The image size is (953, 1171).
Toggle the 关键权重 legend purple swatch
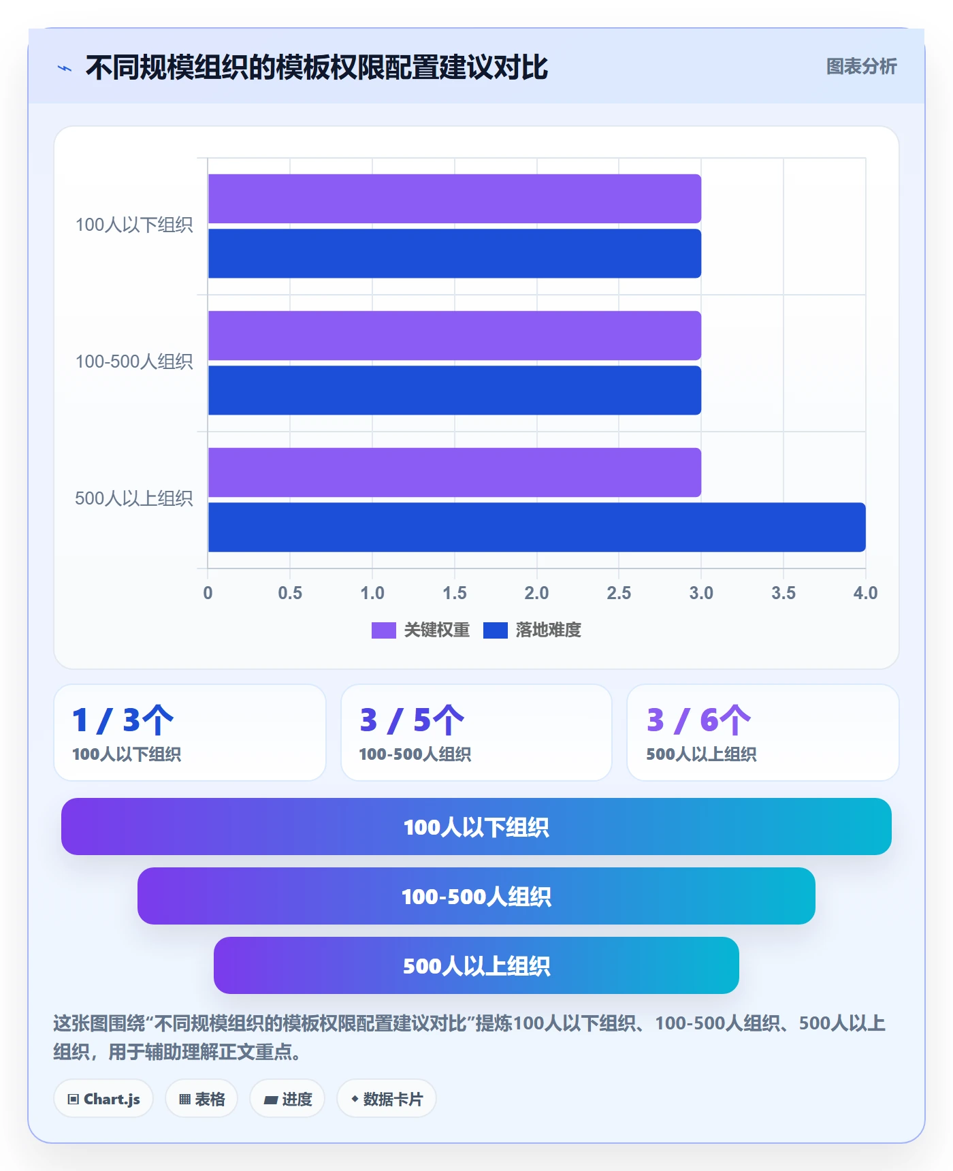[x=383, y=630]
